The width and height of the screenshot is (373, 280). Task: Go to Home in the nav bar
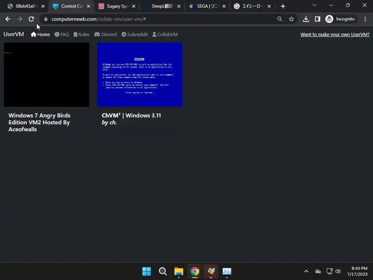(40, 35)
